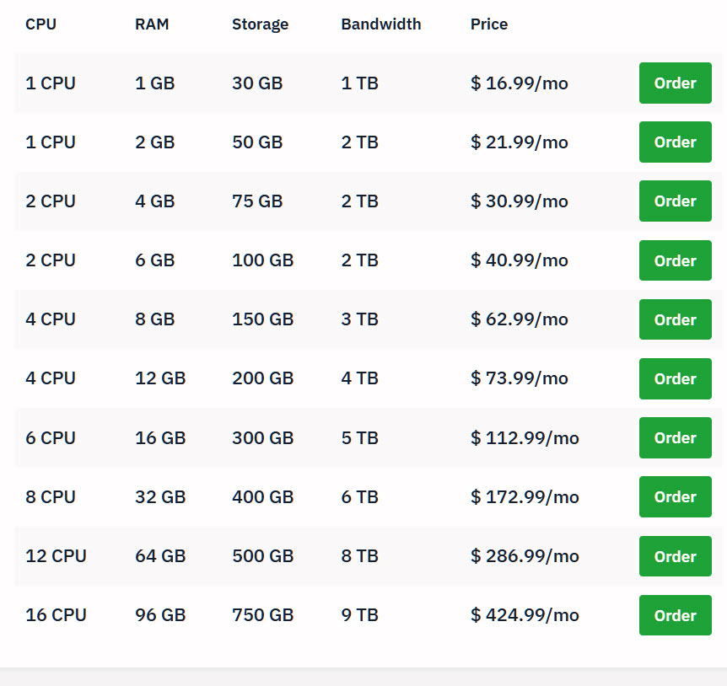This screenshot has height=686, width=727.
Task: Click the CPU column header
Action: click(40, 24)
